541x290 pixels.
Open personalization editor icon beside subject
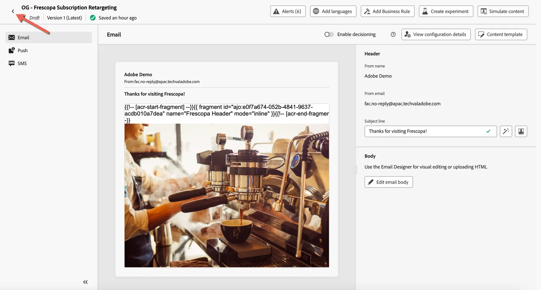(x=521, y=131)
